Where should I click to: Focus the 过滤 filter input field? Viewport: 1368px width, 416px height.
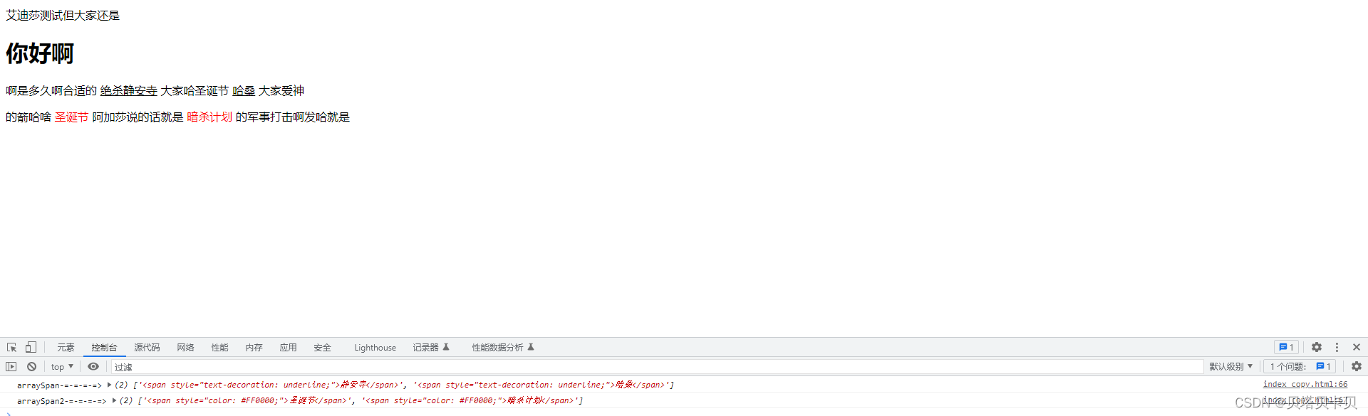pos(657,366)
